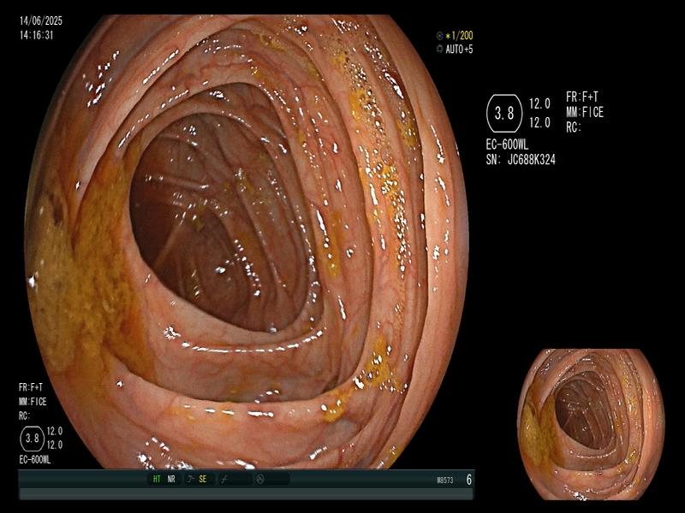This screenshot has height=513, width=685.
Task: Click the italic f icon in status bar
Action: (x=224, y=480)
